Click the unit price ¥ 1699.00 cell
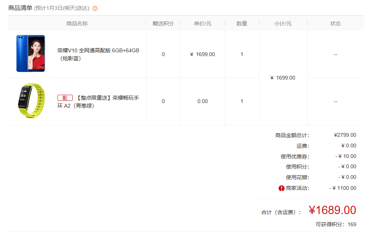 click(202, 54)
